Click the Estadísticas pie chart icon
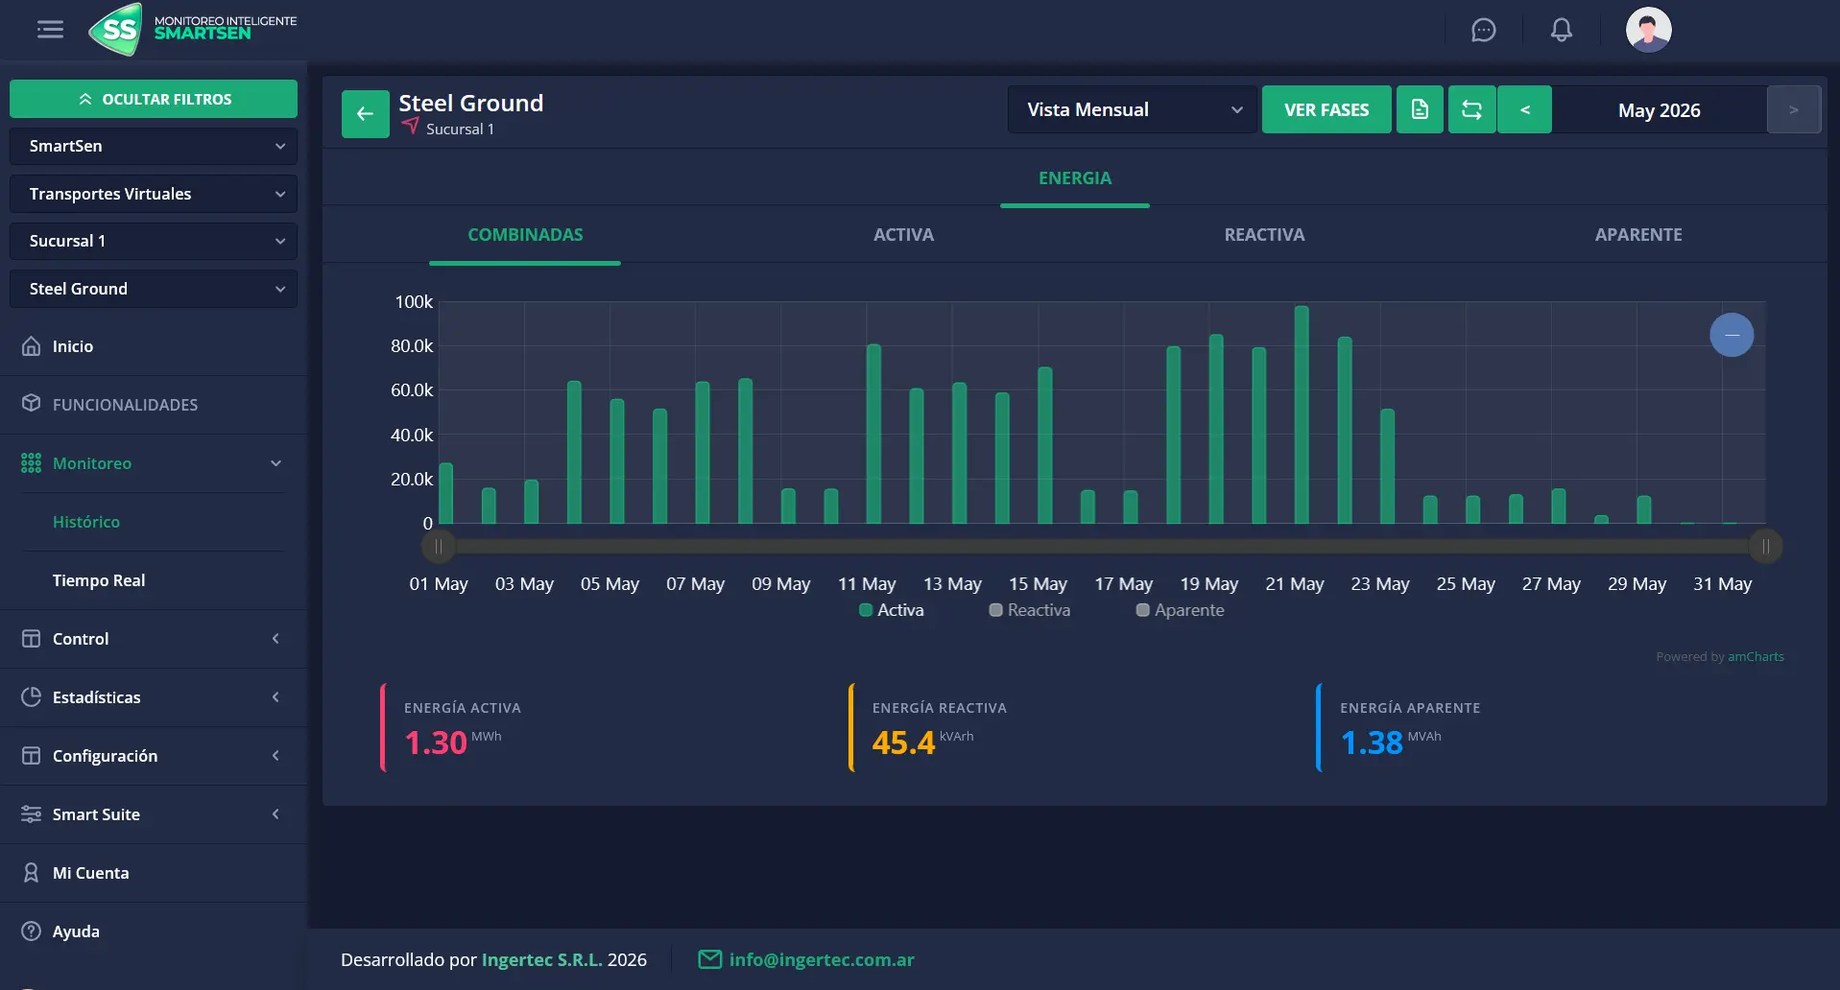The image size is (1840, 990). (32, 697)
